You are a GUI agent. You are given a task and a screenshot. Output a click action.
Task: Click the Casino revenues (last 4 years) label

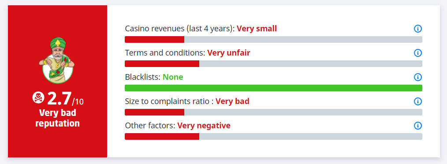[179, 29]
